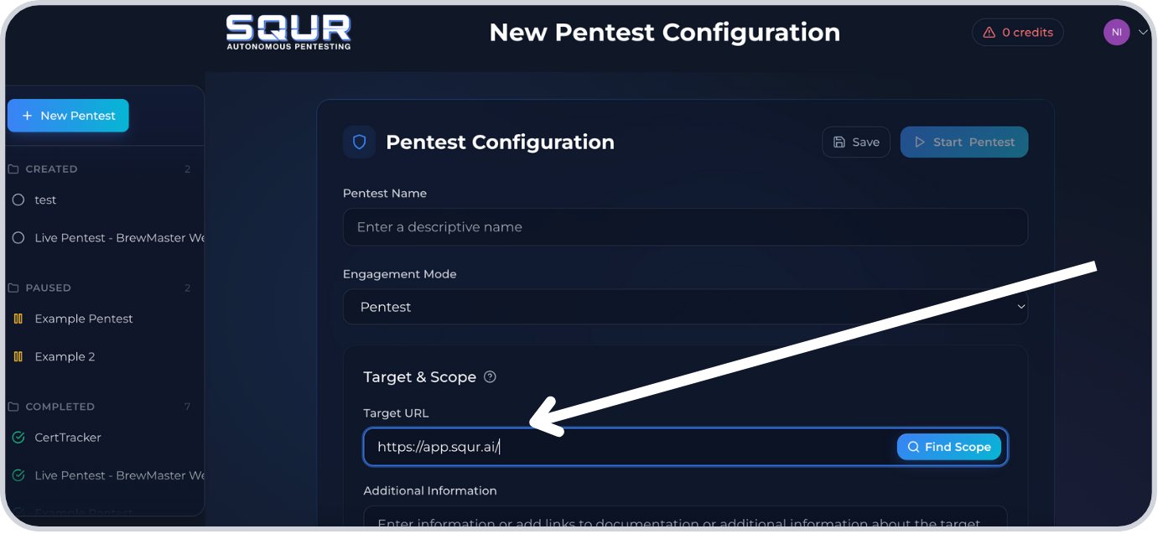The width and height of the screenshot is (1158, 534).
Task: Click the Start Pentest button
Action: 963,143
